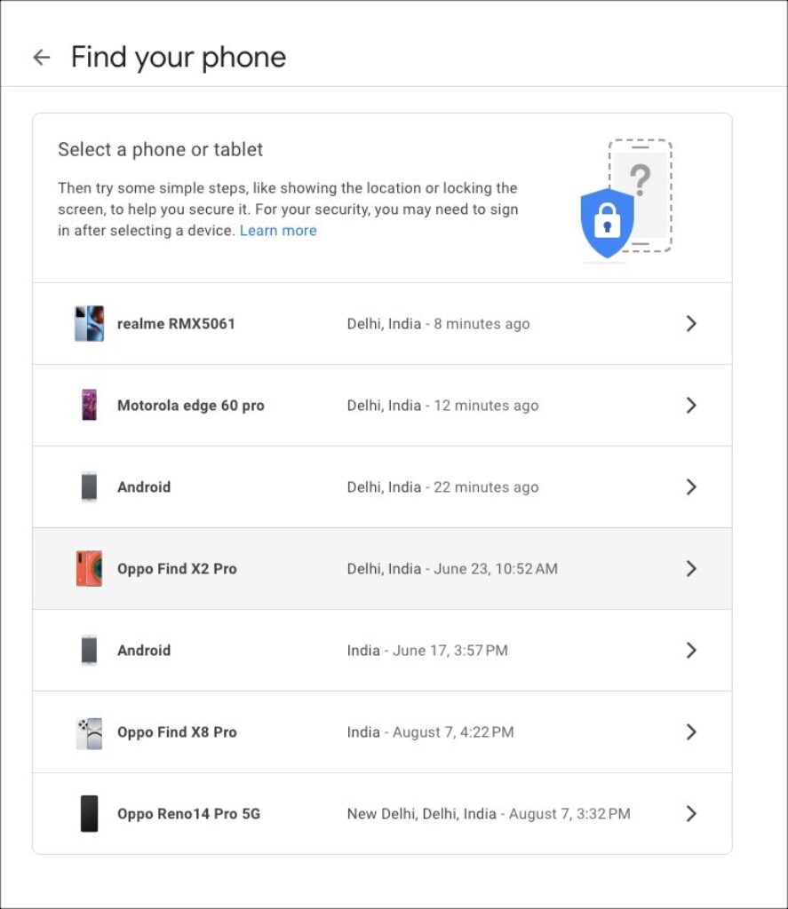Click the Oppo Reno14 Pro 5G black phone icon
The image size is (788, 909).
[89, 814]
